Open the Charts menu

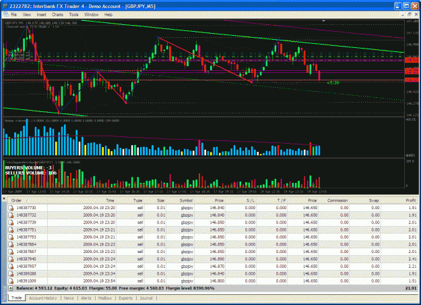click(57, 15)
